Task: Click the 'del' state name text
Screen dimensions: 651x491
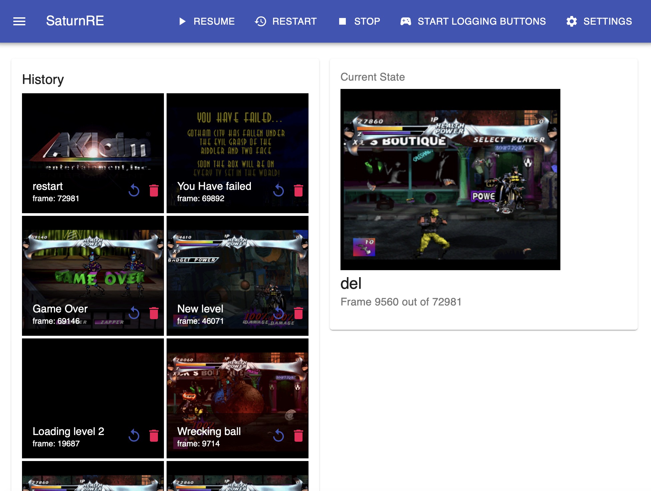Action: pos(351,283)
